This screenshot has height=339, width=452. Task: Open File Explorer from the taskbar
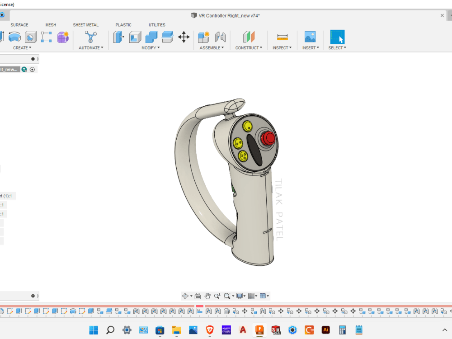(x=176, y=330)
